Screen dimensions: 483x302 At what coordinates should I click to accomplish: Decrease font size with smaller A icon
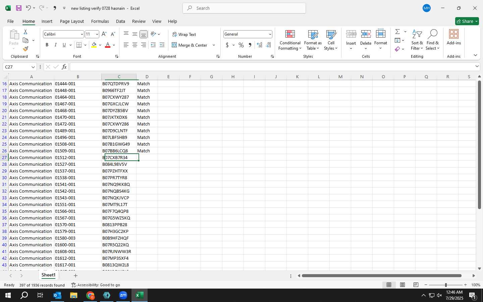tap(113, 34)
